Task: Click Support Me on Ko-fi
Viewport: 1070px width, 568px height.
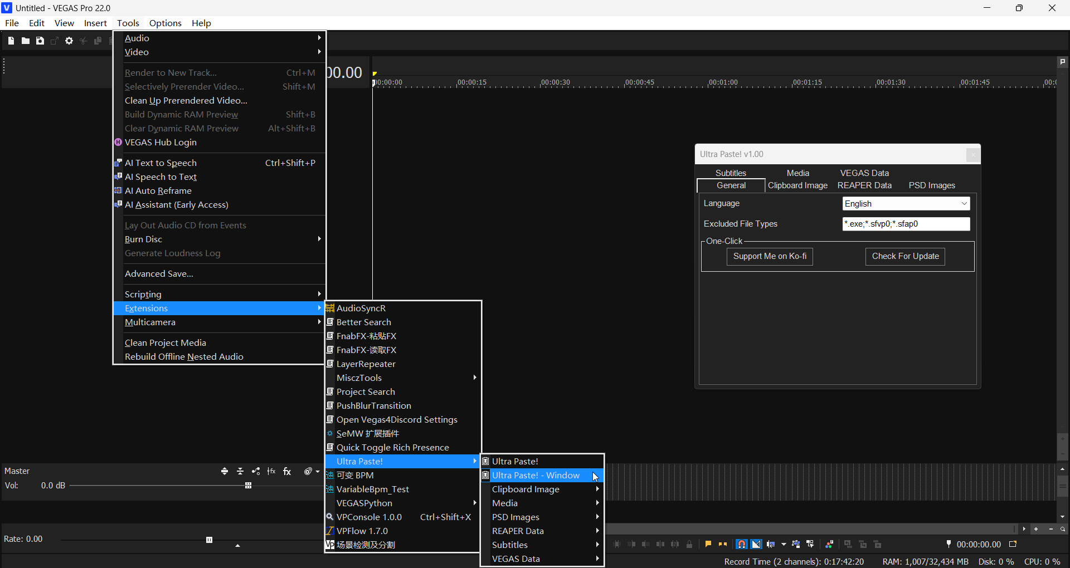Action: (769, 256)
